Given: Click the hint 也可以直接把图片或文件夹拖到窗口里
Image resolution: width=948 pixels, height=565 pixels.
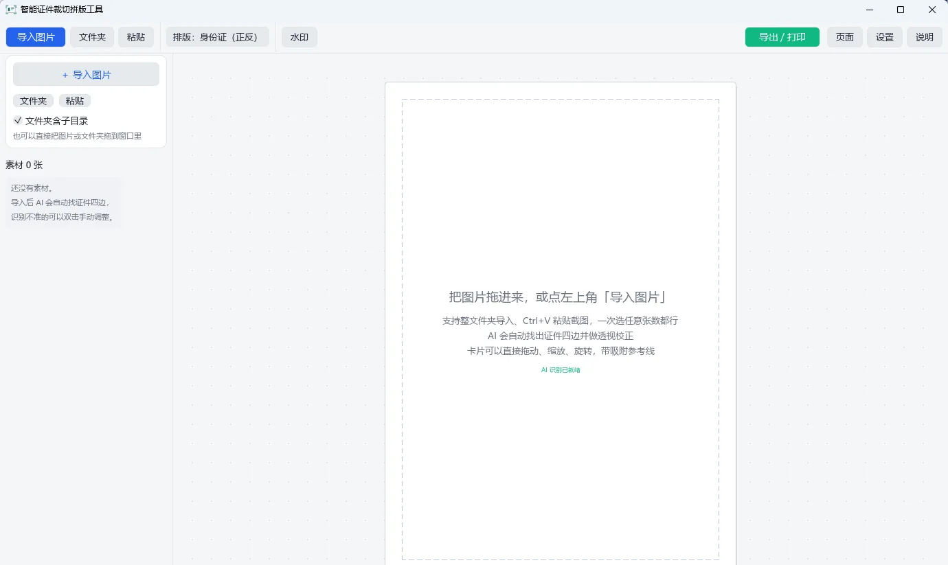Looking at the screenshot, I should tap(77, 136).
